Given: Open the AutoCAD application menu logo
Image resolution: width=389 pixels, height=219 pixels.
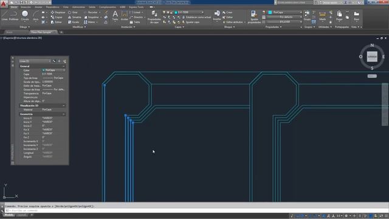Looking at the screenshot, I should click(4, 4).
